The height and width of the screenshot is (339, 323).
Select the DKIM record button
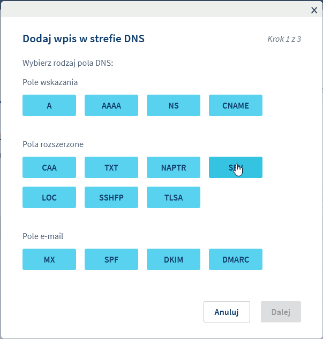point(174,259)
